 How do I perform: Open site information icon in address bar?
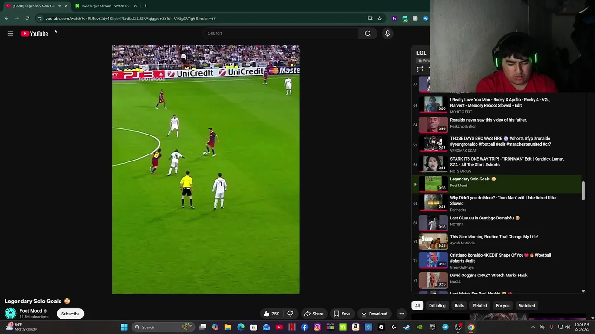(x=40, y=19)
